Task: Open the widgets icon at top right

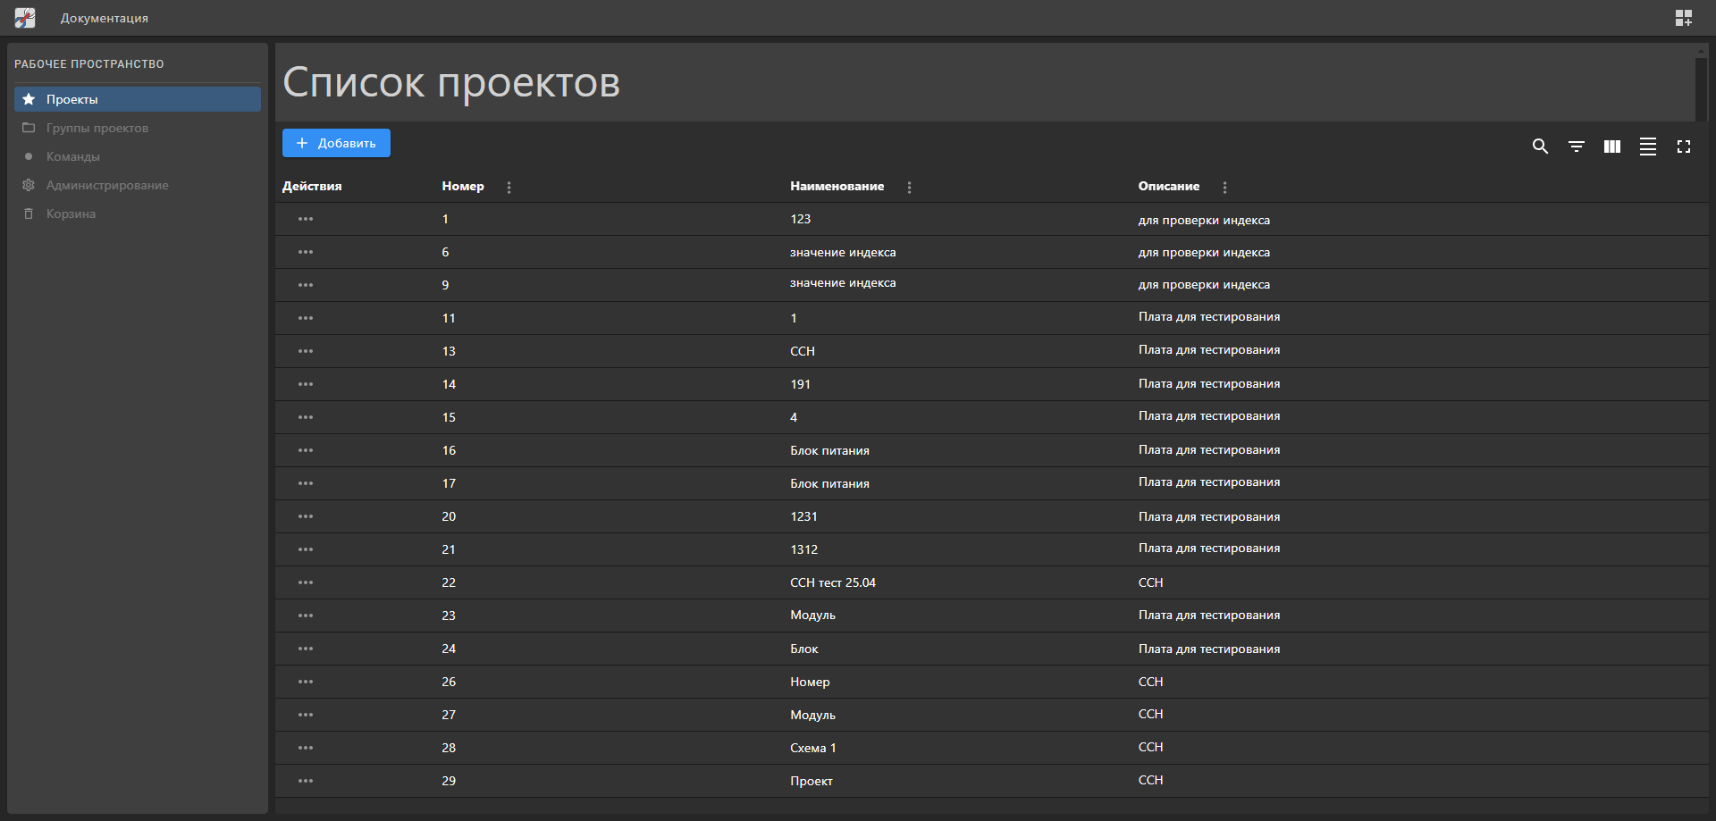Action: [1684, 18]
